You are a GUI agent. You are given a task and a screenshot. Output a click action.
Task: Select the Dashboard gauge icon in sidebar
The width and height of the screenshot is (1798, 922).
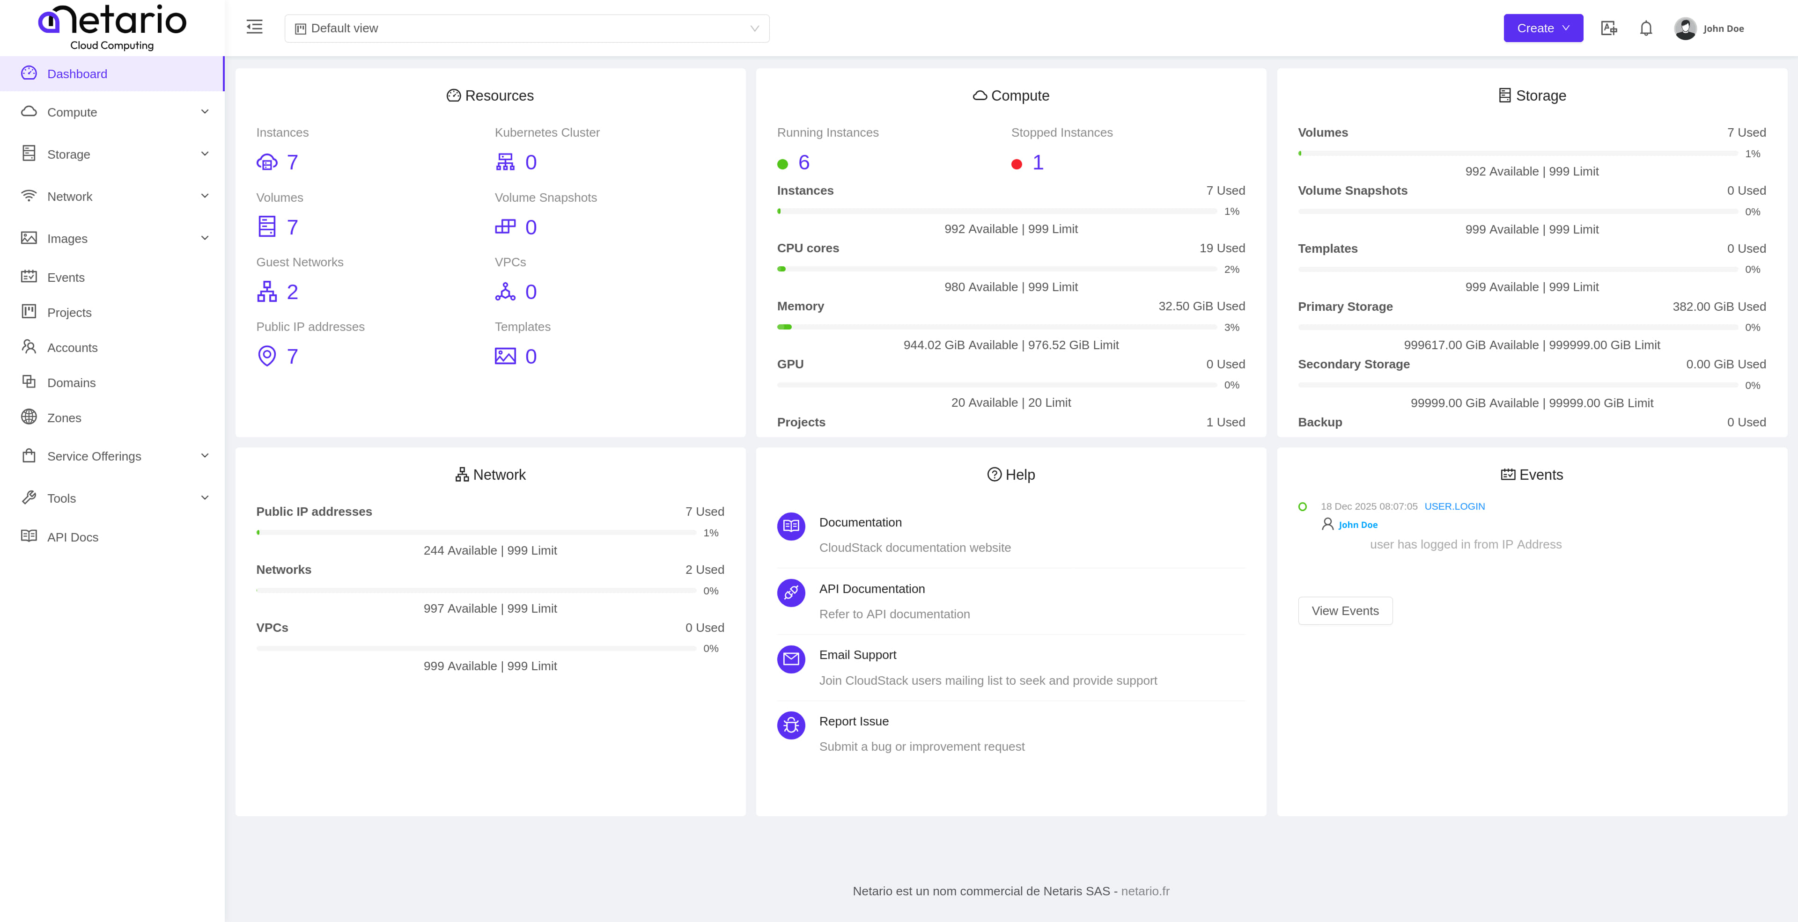[29, 73]
